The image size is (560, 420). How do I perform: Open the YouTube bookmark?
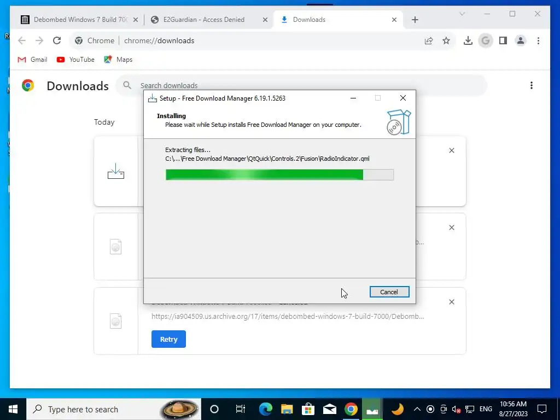click(75, 60)
